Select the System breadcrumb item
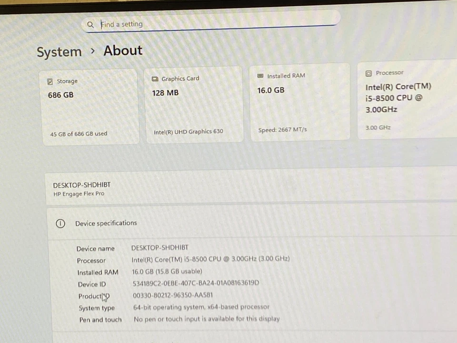This screenshot has width=457, height=343. coord(59,51)
